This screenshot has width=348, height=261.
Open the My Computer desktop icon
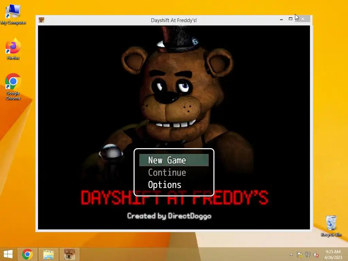click(13, 14)
